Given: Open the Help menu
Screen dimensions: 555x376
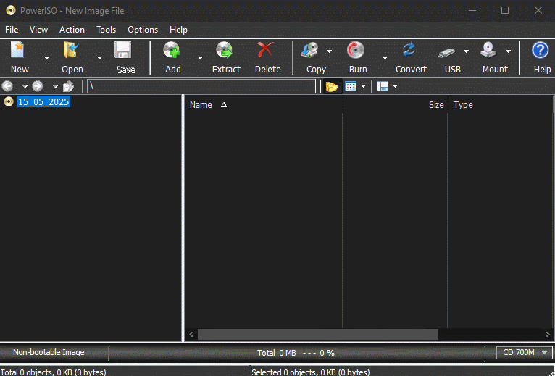Looking at the screenshot, I should tap(178, 30).
